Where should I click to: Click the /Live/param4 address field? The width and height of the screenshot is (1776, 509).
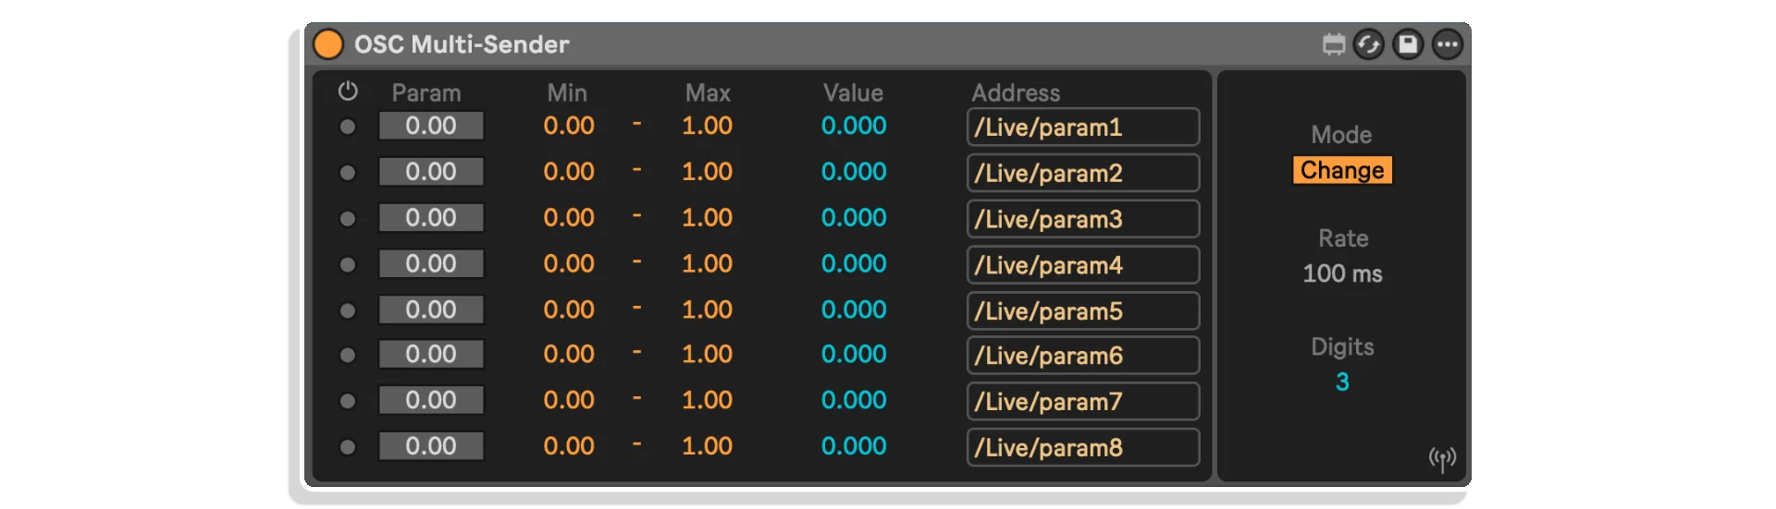pyautogui.click(x=1083, y=265)
